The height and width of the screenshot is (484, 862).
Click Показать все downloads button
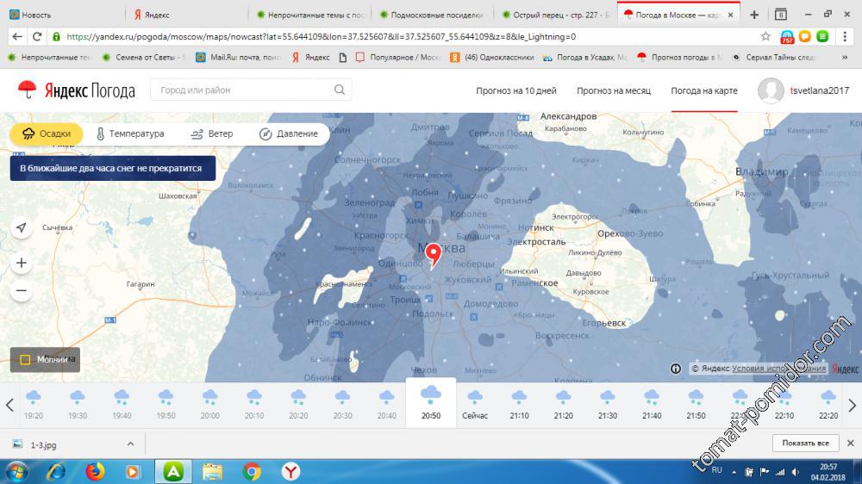click(x=805, y=443)
